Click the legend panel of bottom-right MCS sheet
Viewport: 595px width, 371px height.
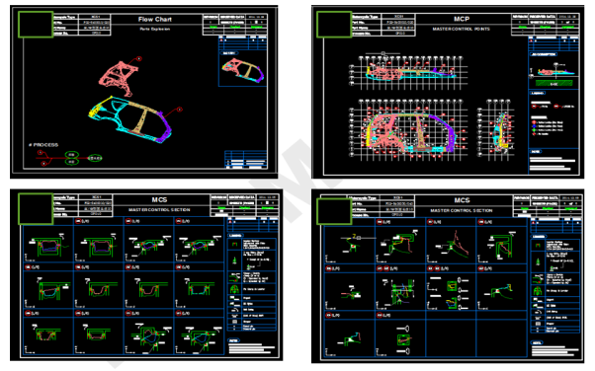coord(555,284)
